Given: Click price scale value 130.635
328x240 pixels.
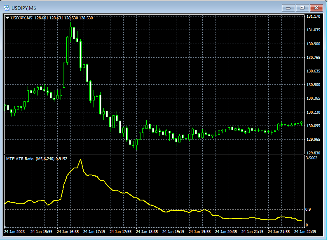Looking at the screenshot, I should point(313,71).
